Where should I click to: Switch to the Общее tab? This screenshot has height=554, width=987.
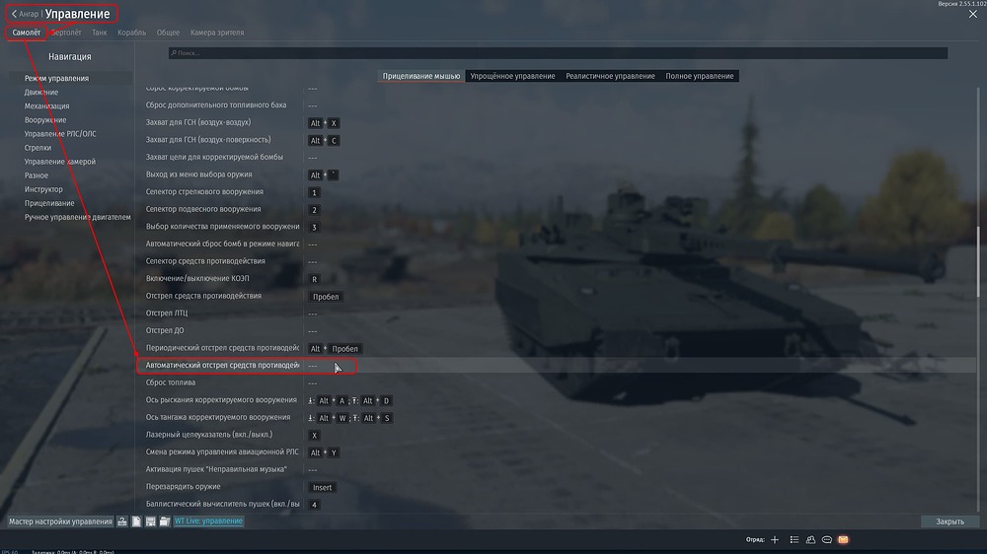168,33
